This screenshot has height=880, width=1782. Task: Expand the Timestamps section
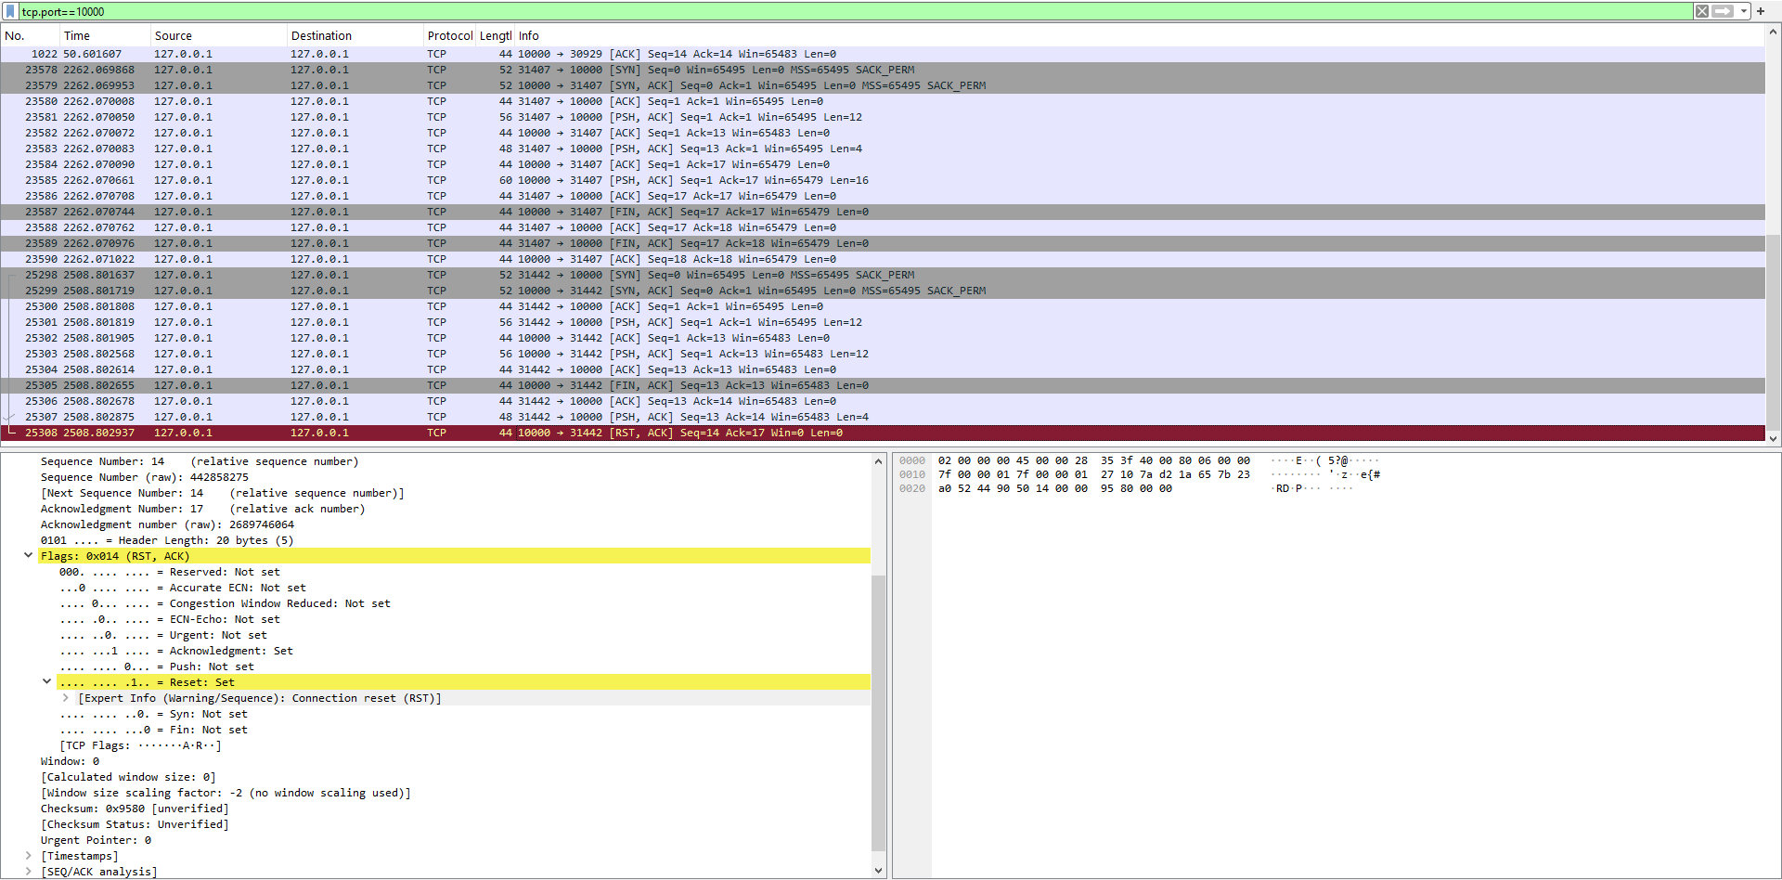point(29,856)
